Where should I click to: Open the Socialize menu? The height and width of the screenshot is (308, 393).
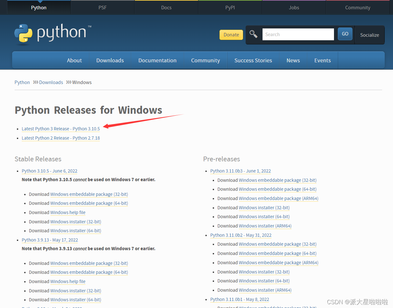point(370,35)
